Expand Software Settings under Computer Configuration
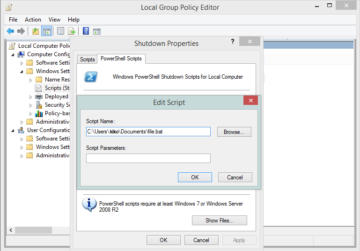The height and width of the screenshot is (251, 360). coord(22,63)
